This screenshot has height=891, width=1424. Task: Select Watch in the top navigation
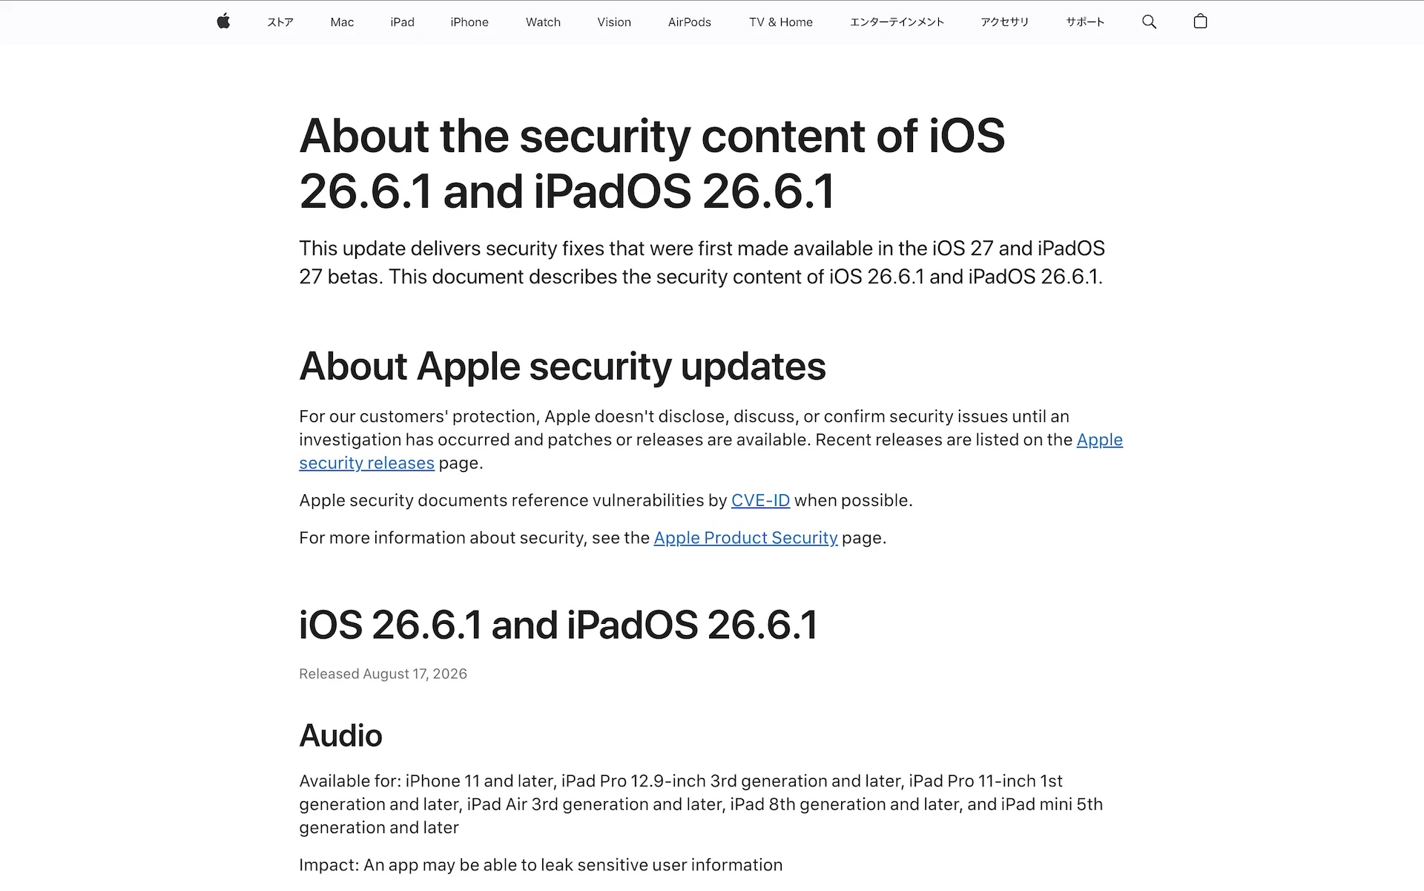pos(543,22)
